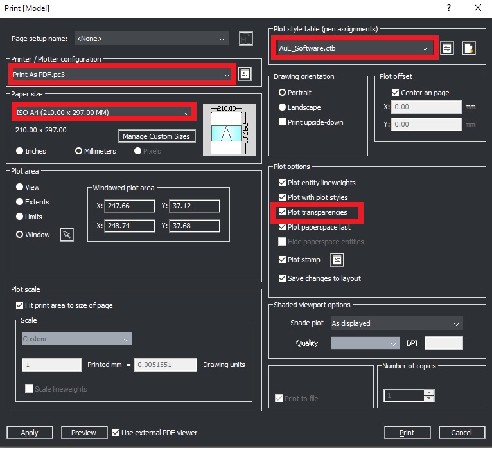The width and height of the screenshot is (492, 450).
Task: Click the new plot style table icon
Action: (469, 48)
